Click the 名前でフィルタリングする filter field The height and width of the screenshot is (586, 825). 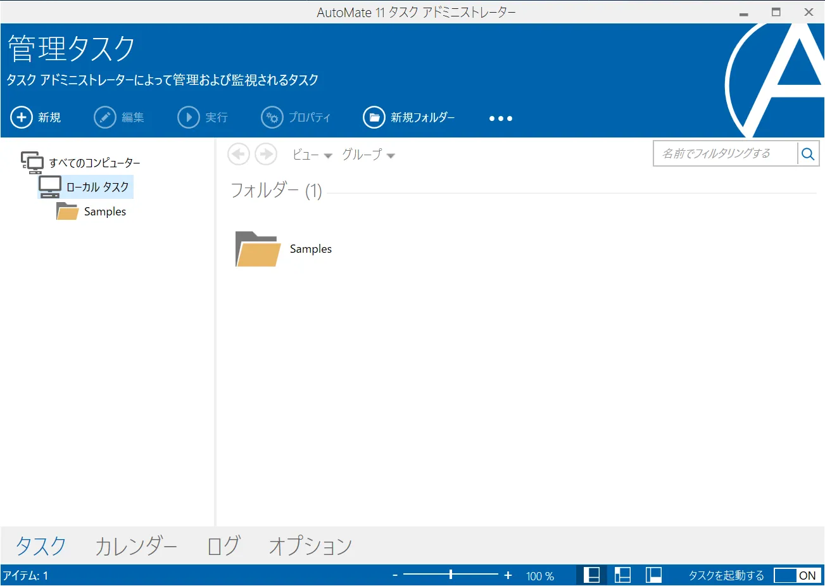click(x=725, y=153)
